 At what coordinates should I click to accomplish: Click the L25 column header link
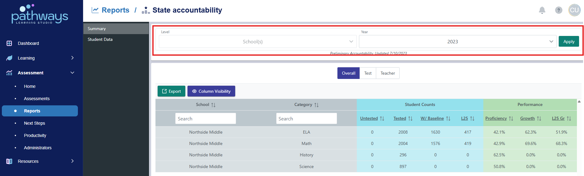[x=465, y=118]
